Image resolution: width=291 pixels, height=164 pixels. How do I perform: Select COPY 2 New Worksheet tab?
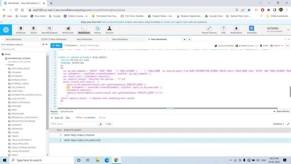point(54,40)
